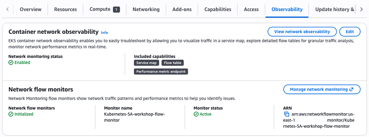This screenshot has width=369, height=137.
Task: Click the Included capabilities label
Action: point(154,56)
